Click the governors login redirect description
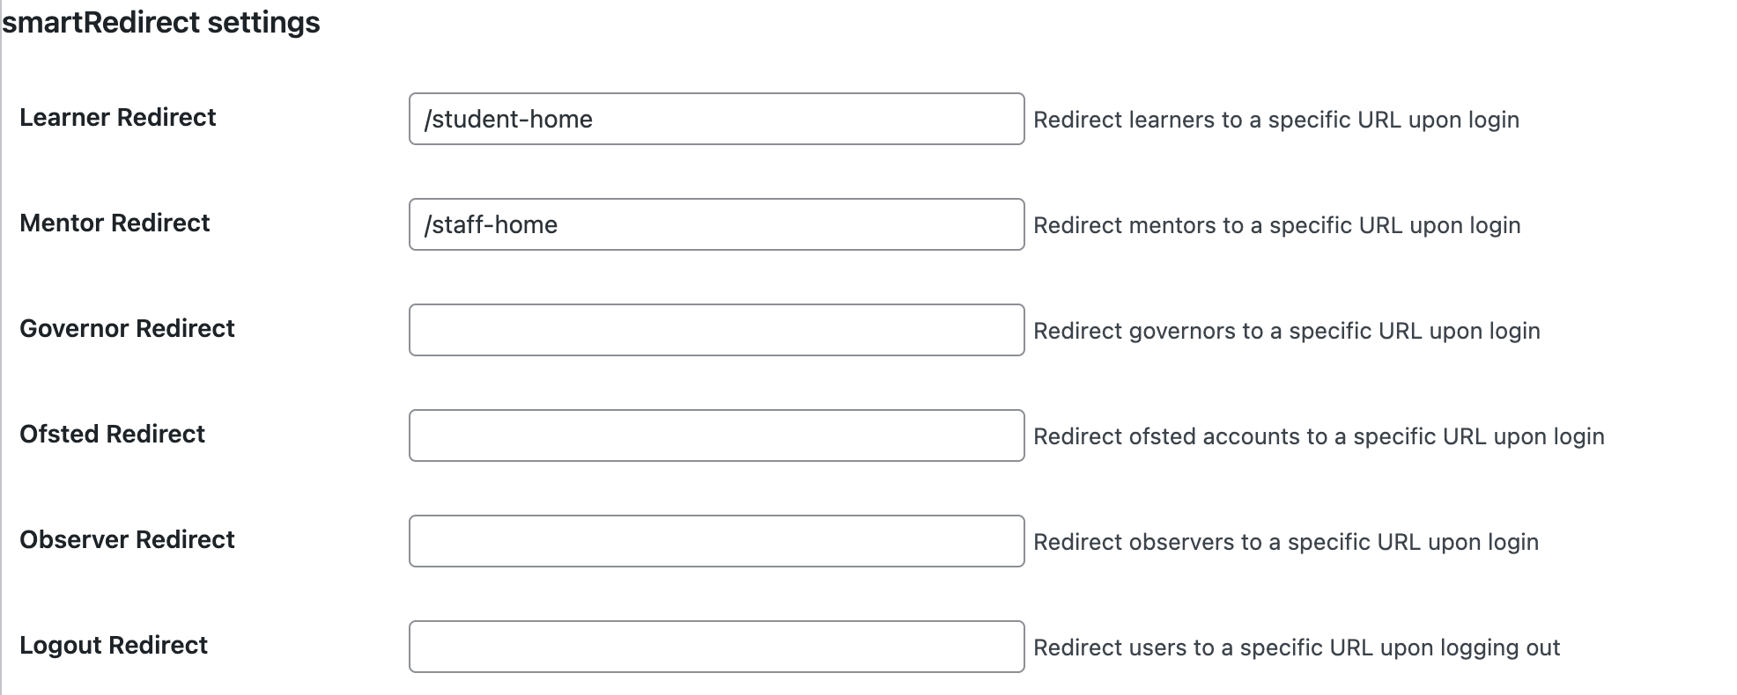1737x695 pixels. coord(1286,331)
